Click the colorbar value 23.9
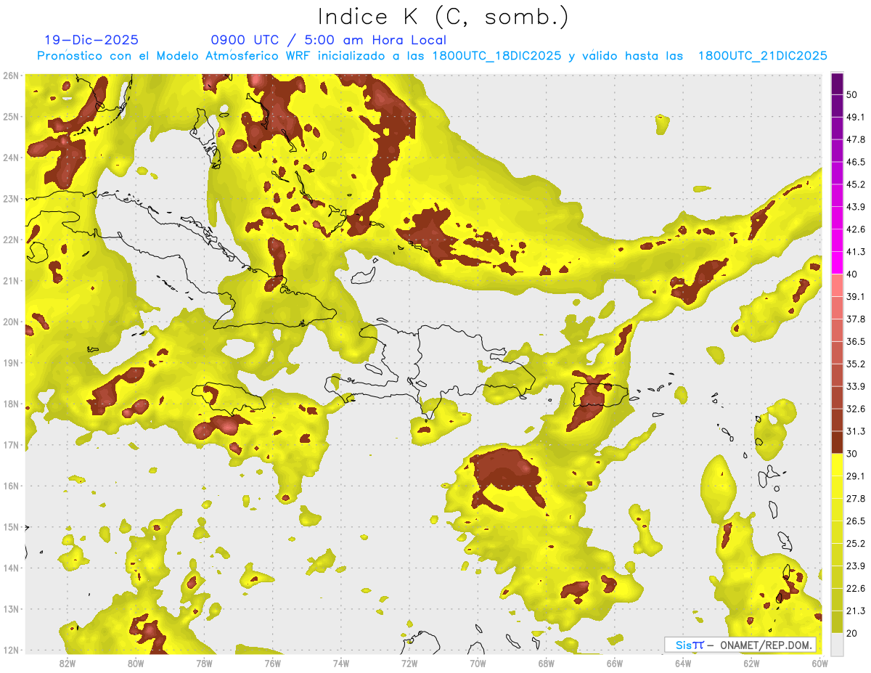871x673 pixels. click(855, 566)
